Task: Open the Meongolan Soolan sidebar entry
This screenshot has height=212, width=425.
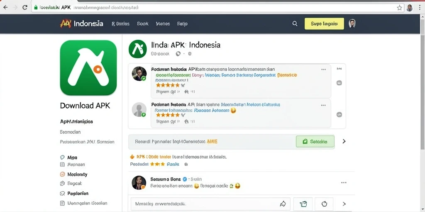Action: [x=87, y=203]
